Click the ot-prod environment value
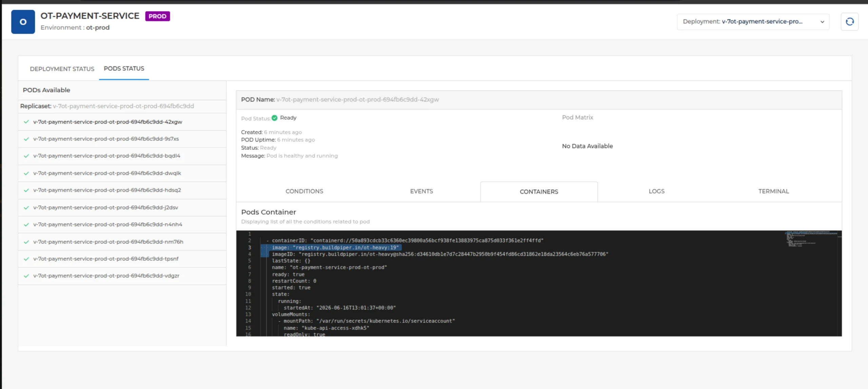 pyautogui.click(x=98, y=27)
